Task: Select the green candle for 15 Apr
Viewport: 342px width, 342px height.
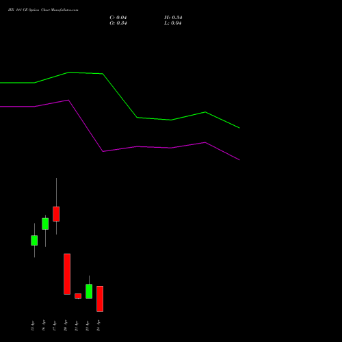Action: point(34,240)
